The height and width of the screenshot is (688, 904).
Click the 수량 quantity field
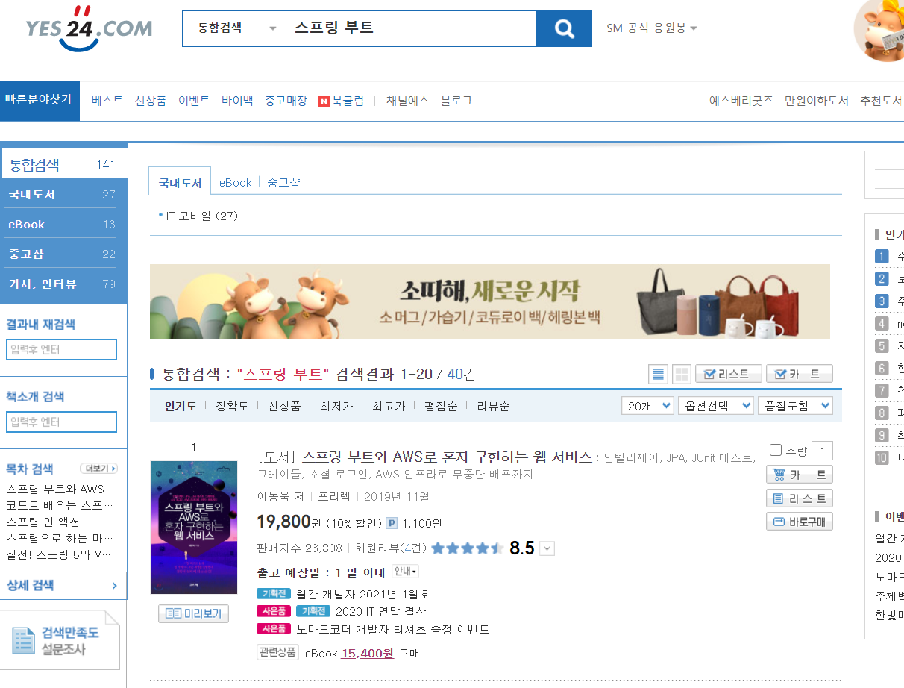coord(822,451)
